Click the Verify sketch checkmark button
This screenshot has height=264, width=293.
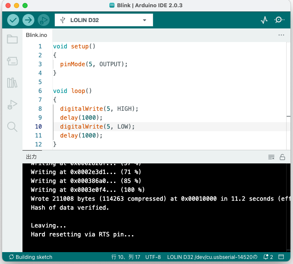coord(13,20)
